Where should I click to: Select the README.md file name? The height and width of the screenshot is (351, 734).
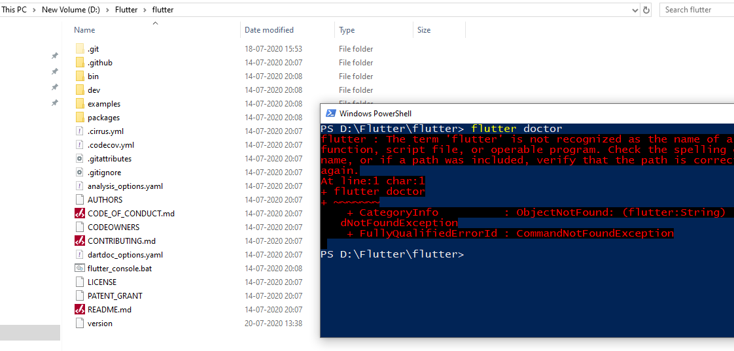click(109, 310)
